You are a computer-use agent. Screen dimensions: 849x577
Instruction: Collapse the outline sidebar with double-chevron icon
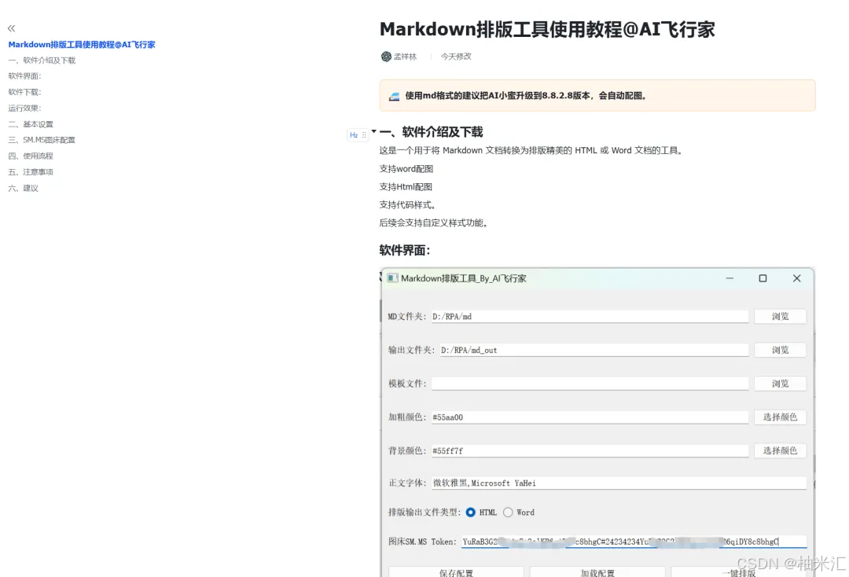(x=11, y=28)
